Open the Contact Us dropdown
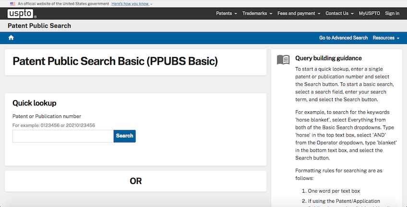Image resolution: width=407 pixels, height=207 pixels. tap(339, 13)
